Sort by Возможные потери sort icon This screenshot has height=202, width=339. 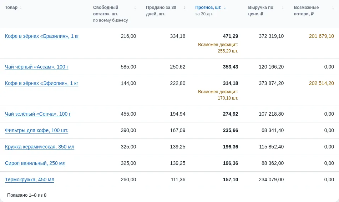pos(333,7)
